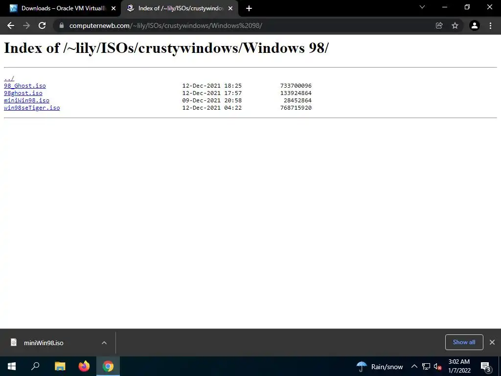Close the Downloads VirtualBox tab
This screenshot has height=376, width=501.
pyautogui.click(x=114, y=8)
